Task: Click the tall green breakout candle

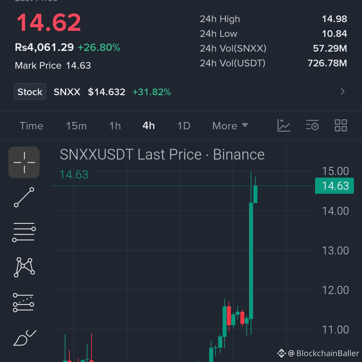Action: coord(251,261)
